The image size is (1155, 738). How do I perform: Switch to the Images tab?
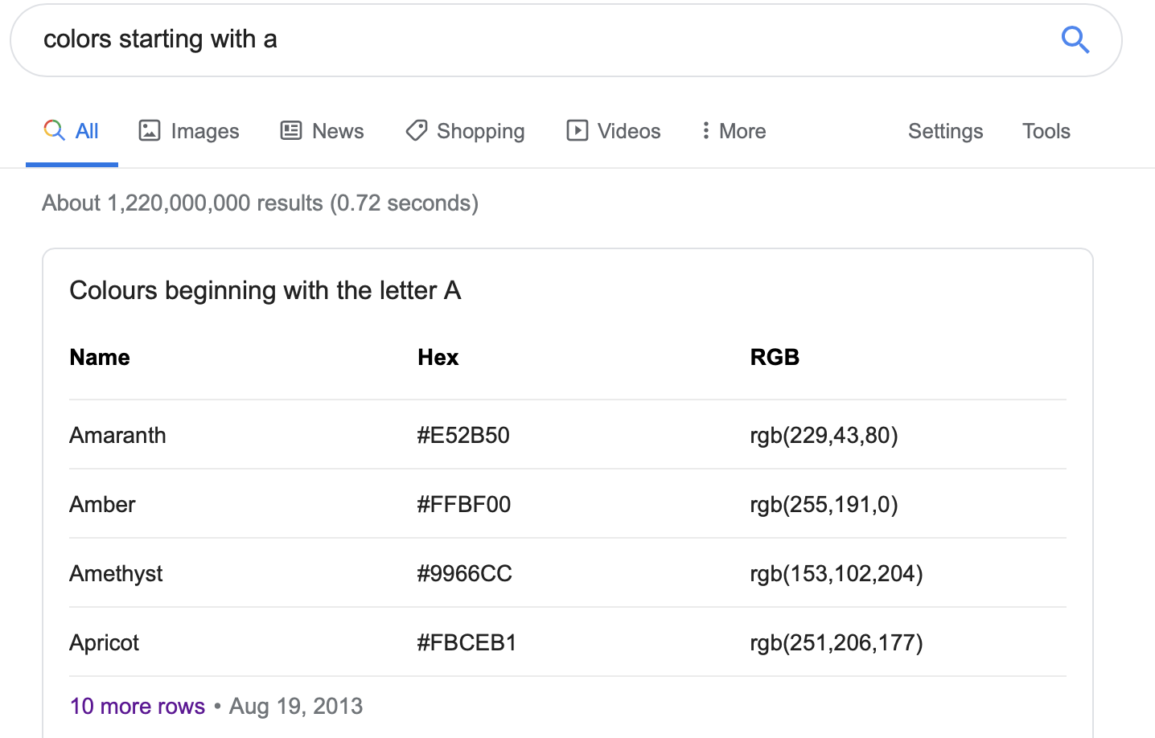point(189,131)
